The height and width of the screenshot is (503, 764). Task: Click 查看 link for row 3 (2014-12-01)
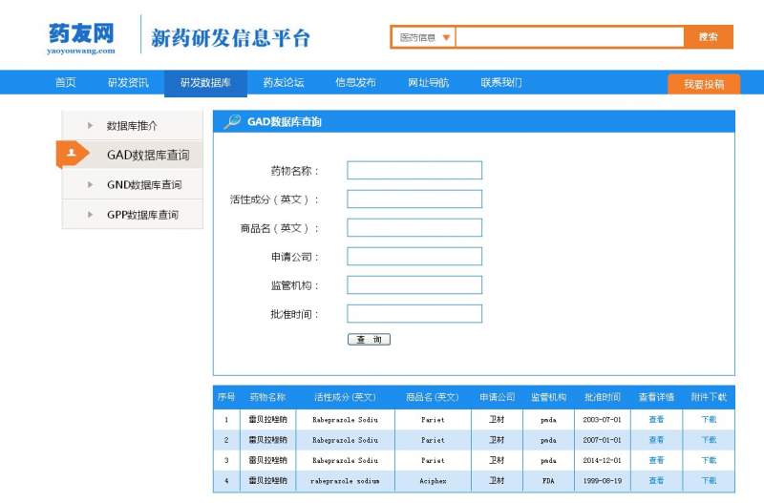[x=656, y=460]
